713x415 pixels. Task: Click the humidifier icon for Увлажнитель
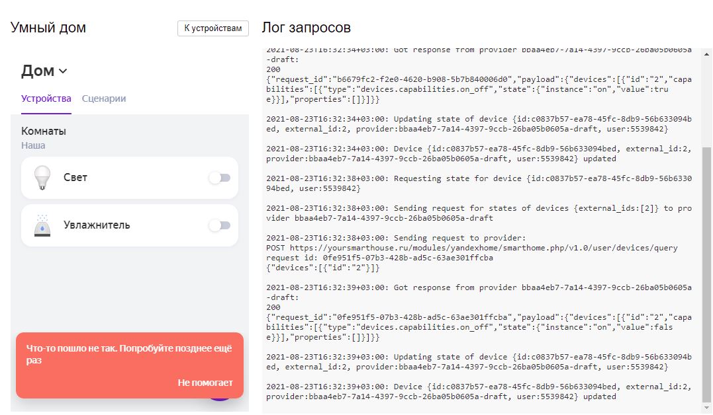42,225
